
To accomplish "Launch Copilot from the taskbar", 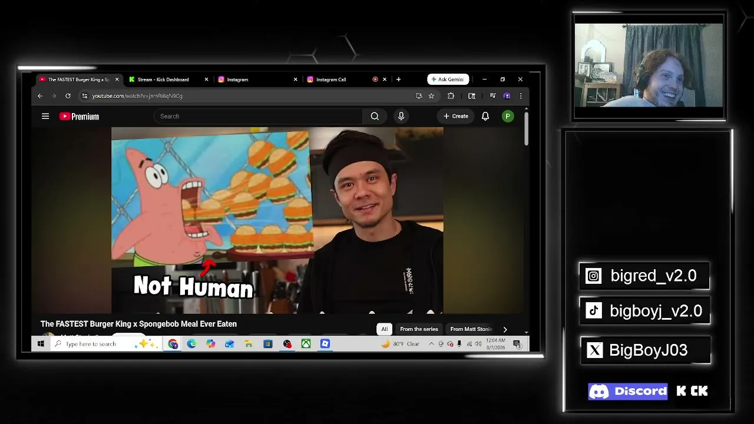I will pyautogui.click(x=211, y=344).
